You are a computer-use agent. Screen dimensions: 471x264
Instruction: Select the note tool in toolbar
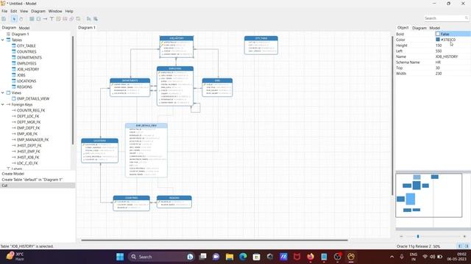point(58,19)
